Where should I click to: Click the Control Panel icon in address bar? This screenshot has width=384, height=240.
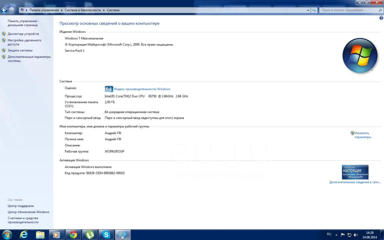point(22,10)
